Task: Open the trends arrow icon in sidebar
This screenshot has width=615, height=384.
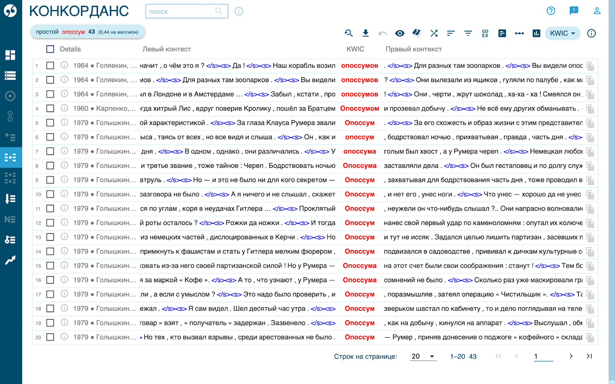Action: [x=10, y=260]
